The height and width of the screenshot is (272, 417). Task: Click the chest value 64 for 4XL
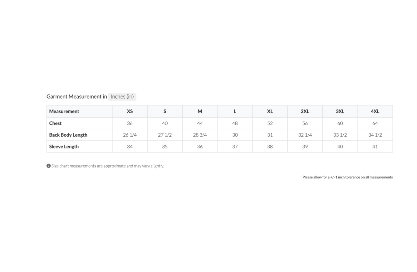[375, 123]
